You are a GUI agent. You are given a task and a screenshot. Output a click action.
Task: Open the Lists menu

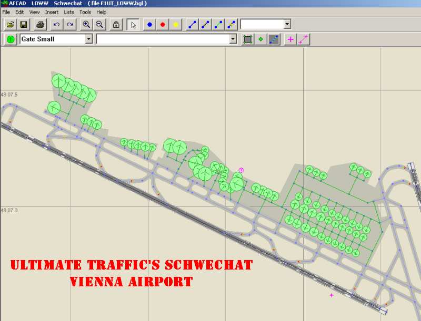pyautogui.click(x=69, y=12)
